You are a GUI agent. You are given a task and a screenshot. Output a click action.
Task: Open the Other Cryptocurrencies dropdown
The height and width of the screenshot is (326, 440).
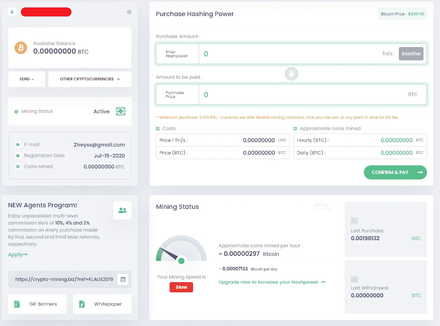tap(90, 79)
